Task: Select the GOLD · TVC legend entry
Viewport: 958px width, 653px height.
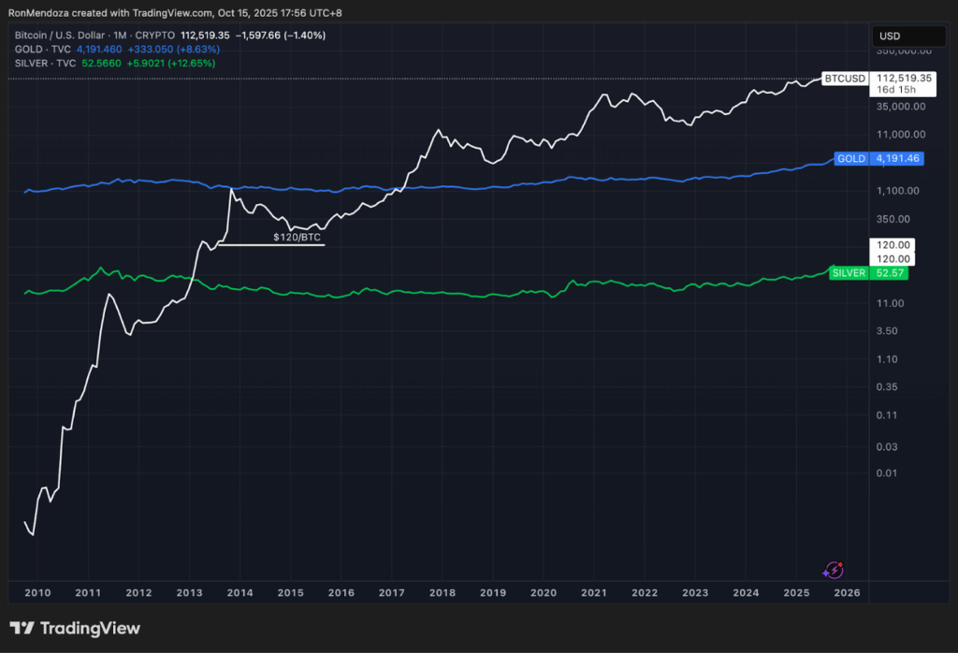Action: pos(41,49)
